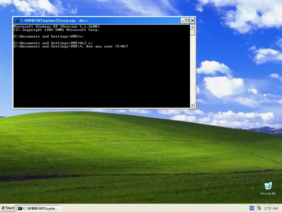The width and height of the screenshot is (282, 212).
Task: Close the cmd.exe window
Action: tap(192, 20)
